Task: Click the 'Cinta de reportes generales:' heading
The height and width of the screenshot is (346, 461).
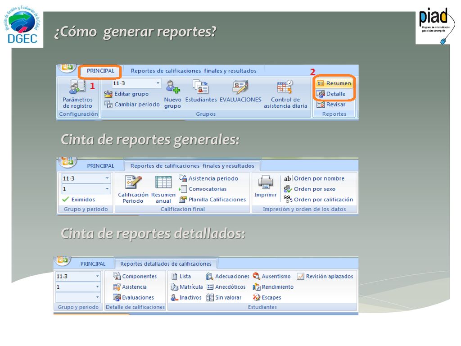Action: (x=150, y=140)
